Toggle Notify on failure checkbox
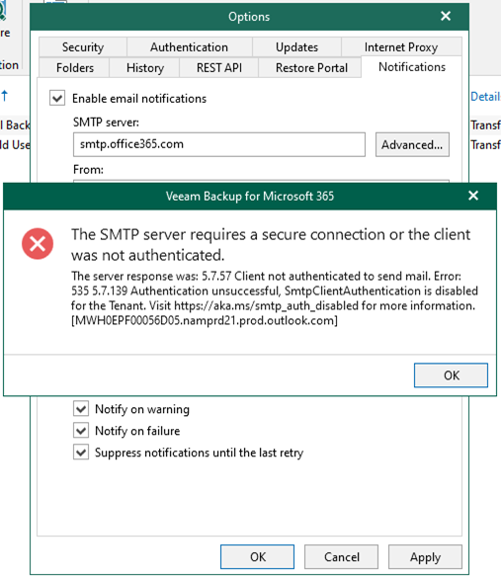This screenshot has width=501, height=581. coord(81,431)
